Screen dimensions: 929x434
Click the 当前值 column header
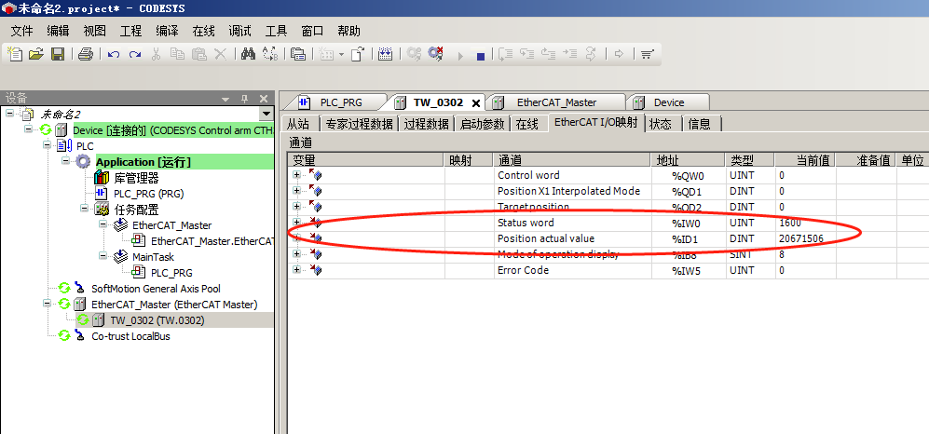[x=805, y=160]
